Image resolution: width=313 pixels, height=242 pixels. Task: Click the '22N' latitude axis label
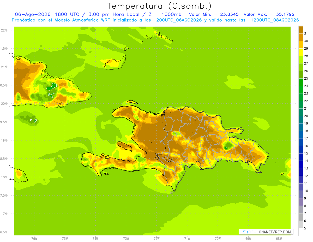[4, 30]
